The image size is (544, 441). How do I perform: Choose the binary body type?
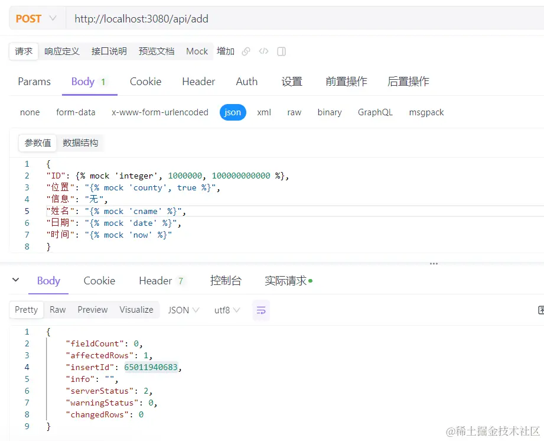[x=330, y=112]
